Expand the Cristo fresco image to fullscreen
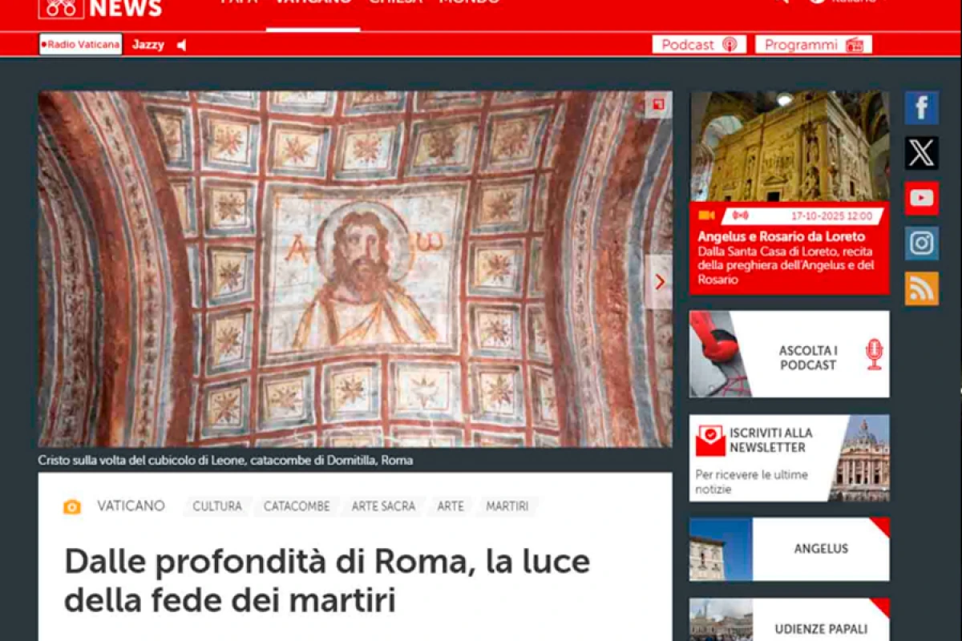 click(x=658, y=104)
